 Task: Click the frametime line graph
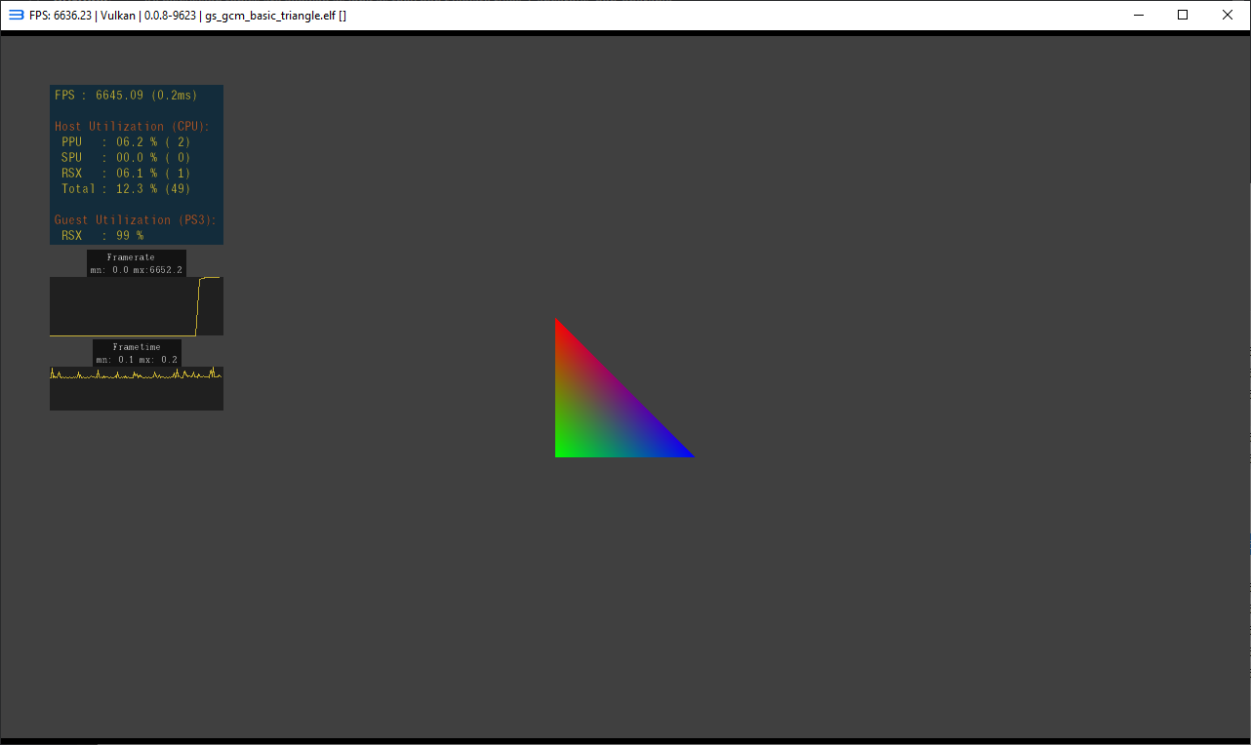(x=137, y=388)
